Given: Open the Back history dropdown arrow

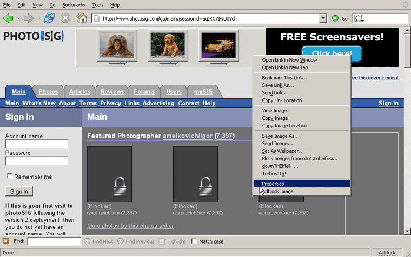Looking at the screenshot, I should [x=18, y=18].
